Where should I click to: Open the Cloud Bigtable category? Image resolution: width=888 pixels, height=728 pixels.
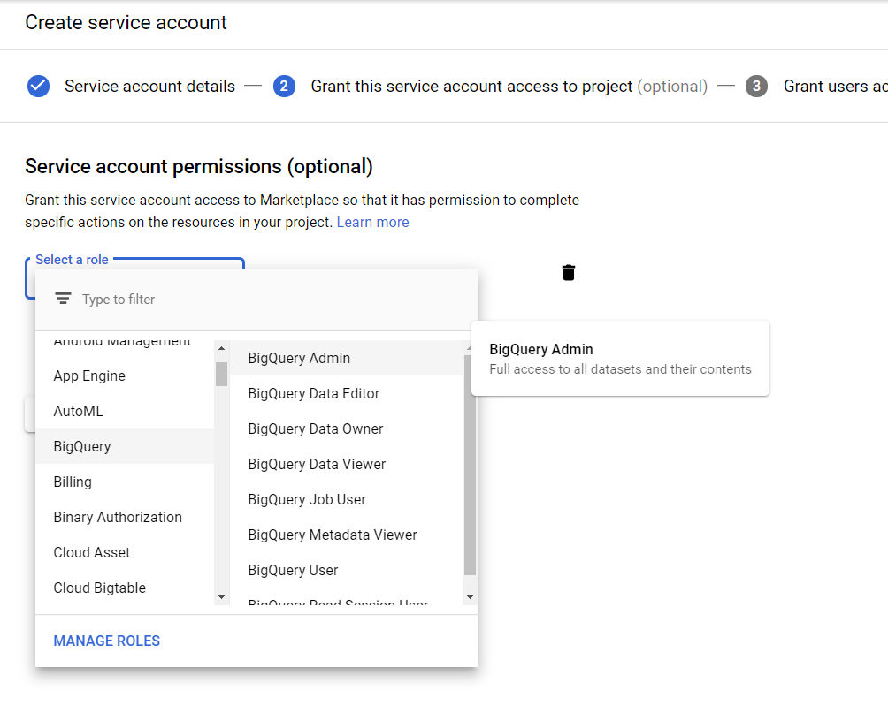99,588
